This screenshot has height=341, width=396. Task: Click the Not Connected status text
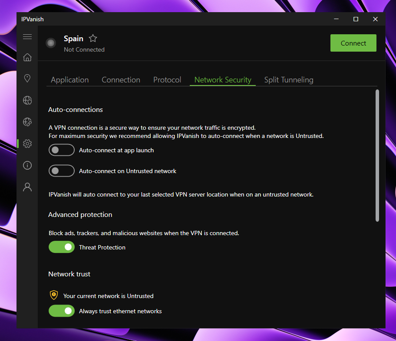[84, 50]
